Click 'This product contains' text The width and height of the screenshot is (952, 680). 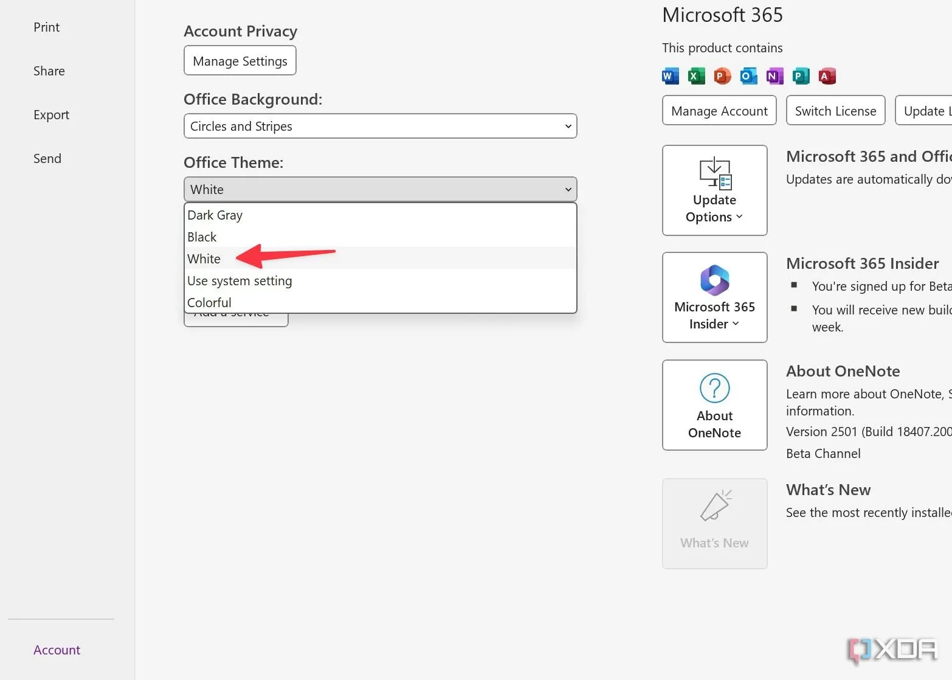[722, 48]
